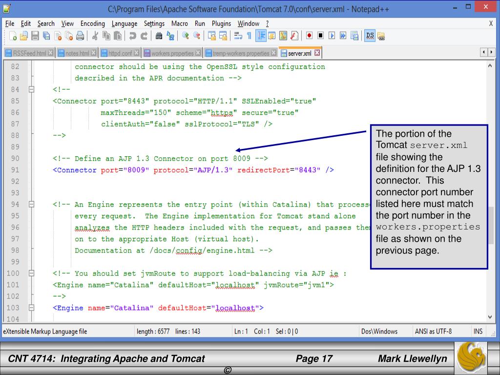Collapse the comment fold at line 100

(x=31, y=273)
